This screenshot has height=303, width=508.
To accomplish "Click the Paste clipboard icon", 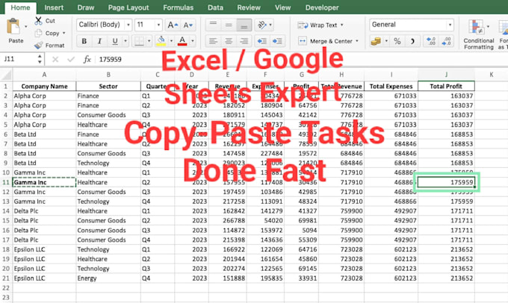I will [13, 27].
